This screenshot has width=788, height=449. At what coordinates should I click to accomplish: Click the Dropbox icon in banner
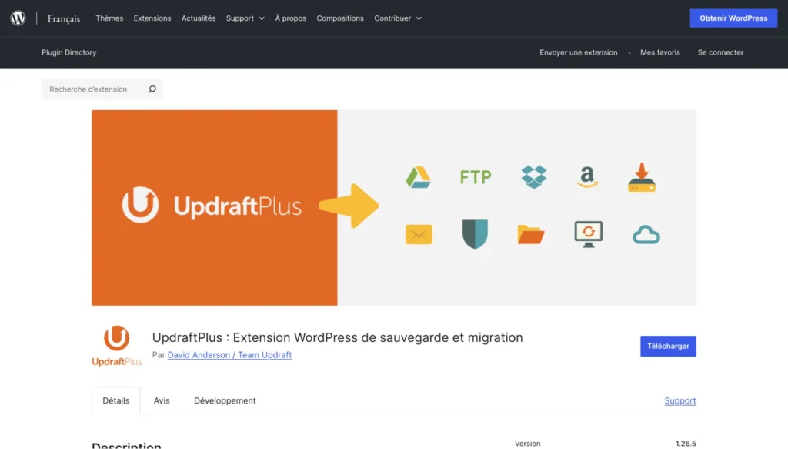click(x=534, y=177)
